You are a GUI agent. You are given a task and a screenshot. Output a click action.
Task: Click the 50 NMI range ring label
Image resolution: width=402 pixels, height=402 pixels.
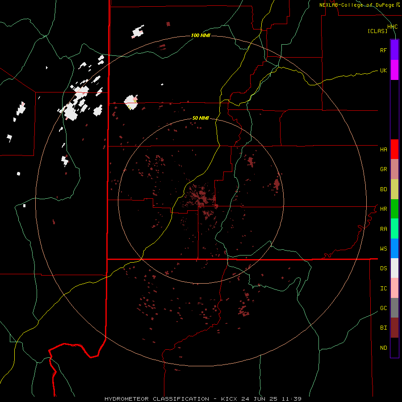point(201,118)
